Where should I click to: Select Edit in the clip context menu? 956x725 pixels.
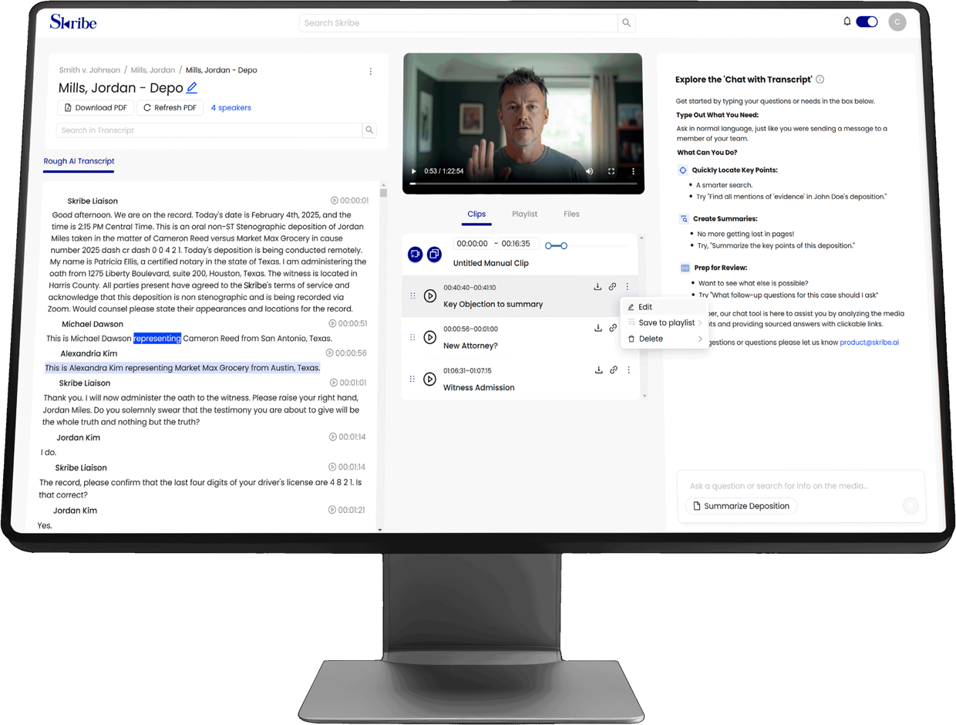pos(646,306)
